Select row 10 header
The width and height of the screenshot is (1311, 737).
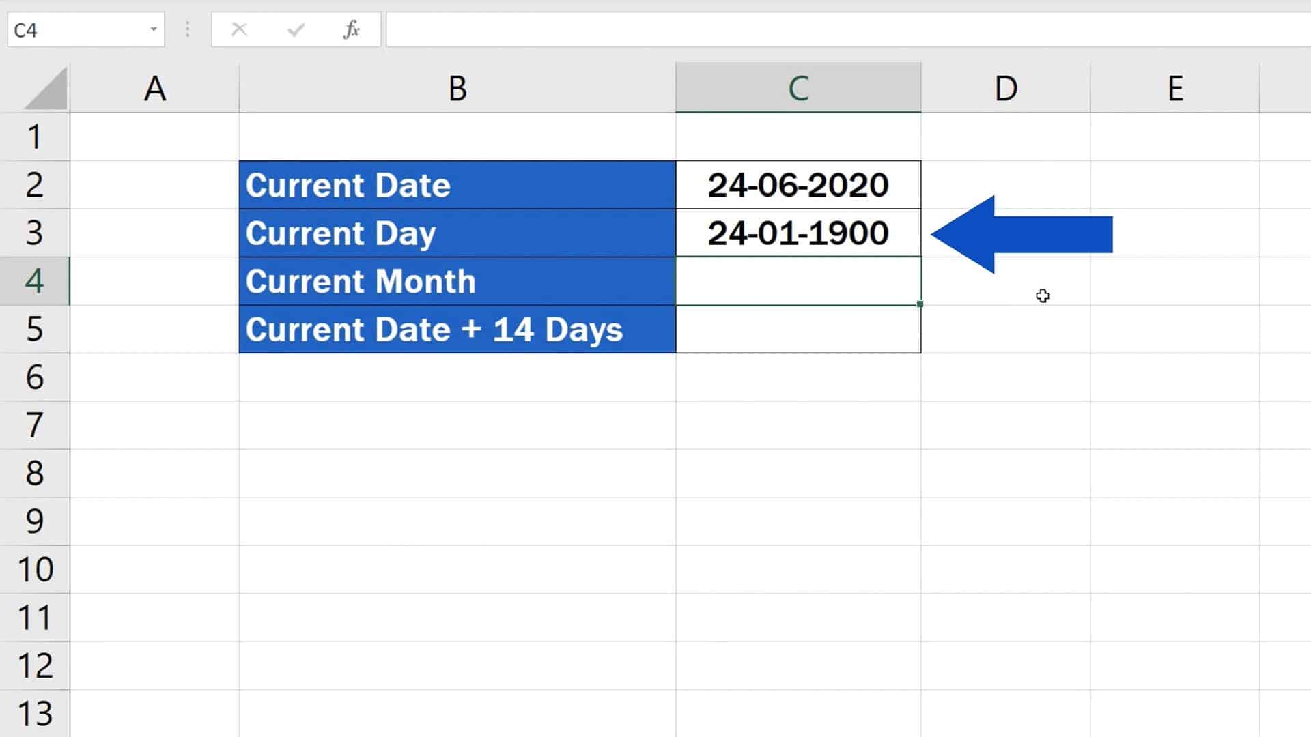coord(34,569)
